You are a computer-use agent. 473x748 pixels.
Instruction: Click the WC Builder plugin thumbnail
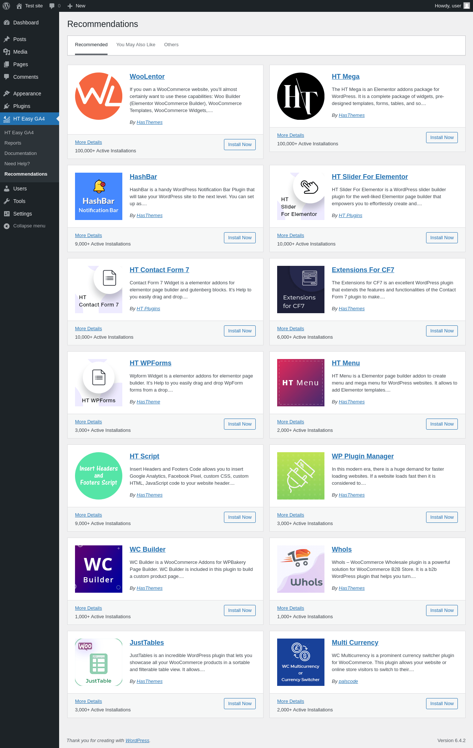(99, 569)
